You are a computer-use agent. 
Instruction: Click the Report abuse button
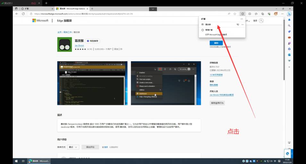coord(217,103)
